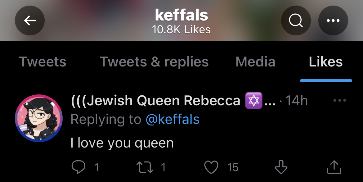
Task: Switch to the Tweets tab
Action: 43,62
